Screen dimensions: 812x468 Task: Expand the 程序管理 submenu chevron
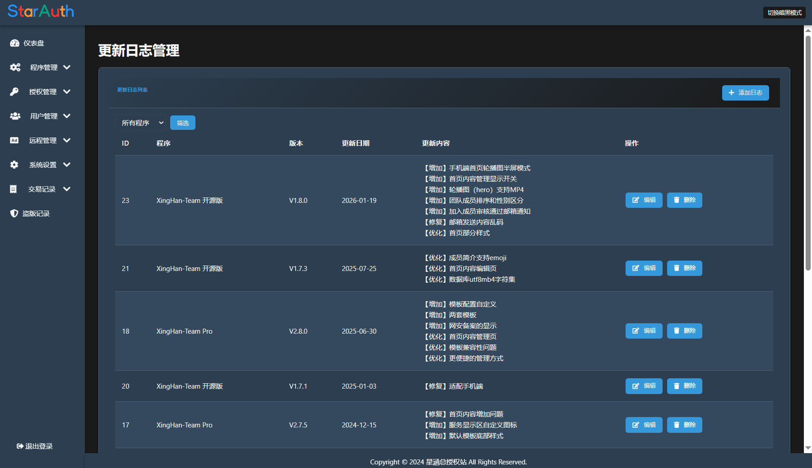coord(67,68)
